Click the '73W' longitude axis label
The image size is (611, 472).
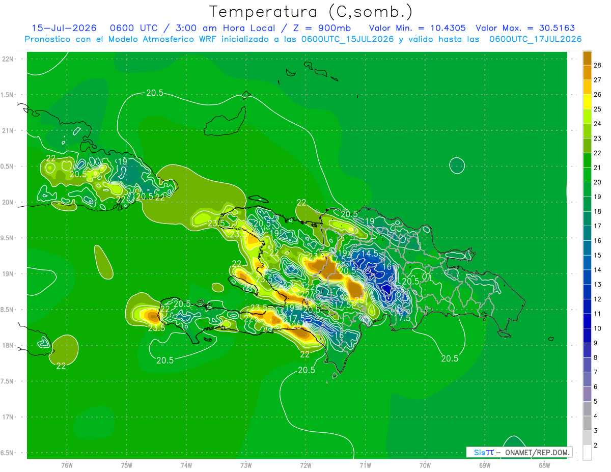tap(246, 465)
